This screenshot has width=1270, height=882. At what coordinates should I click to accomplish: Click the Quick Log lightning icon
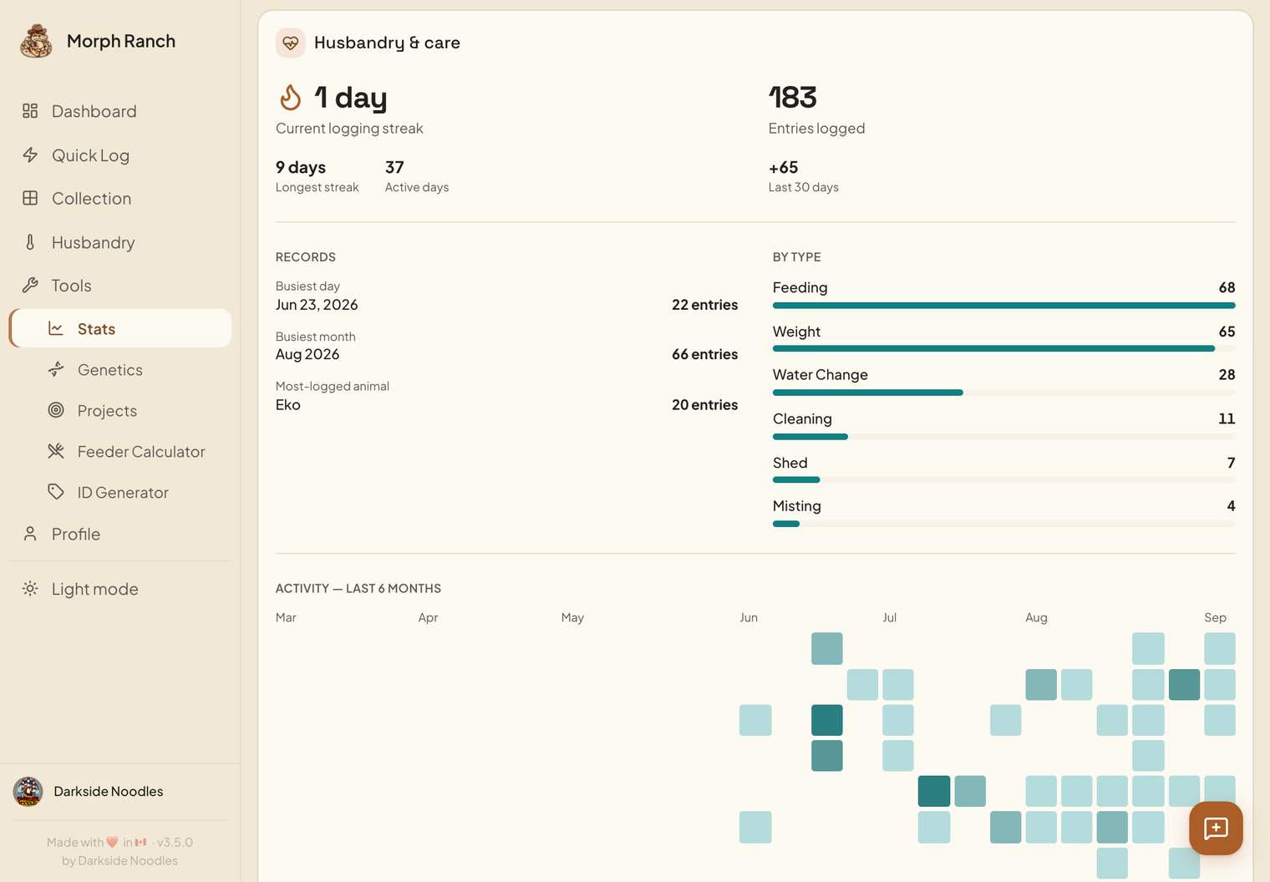point(30,155)
